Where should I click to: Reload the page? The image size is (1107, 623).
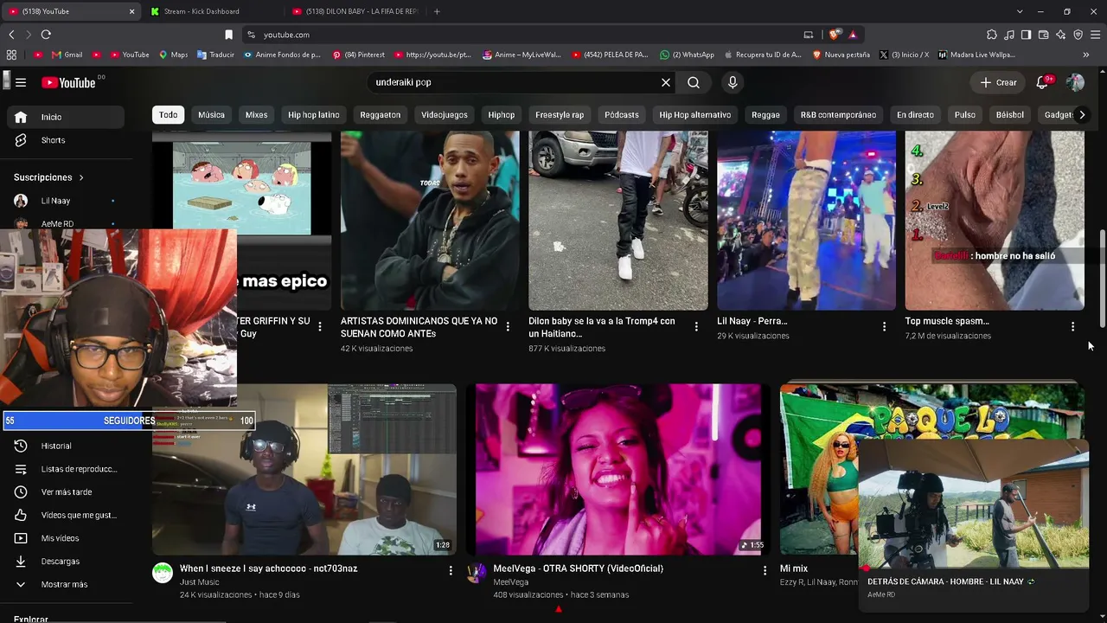(46, 35)
